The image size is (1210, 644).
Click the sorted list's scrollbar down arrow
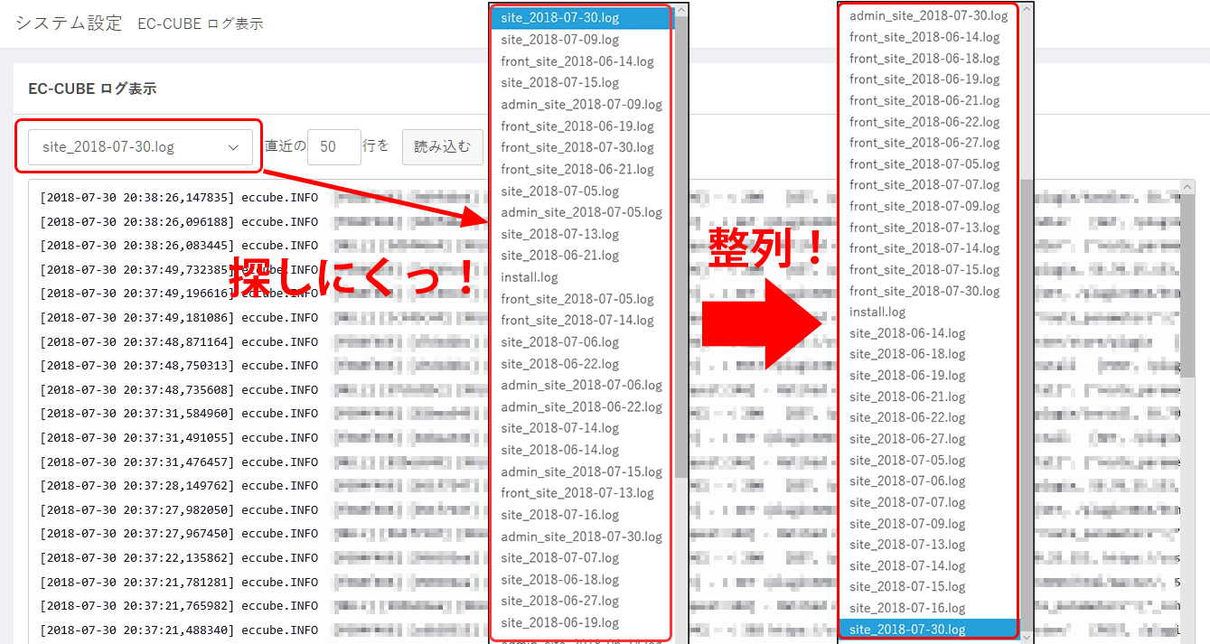(x=1027, y=636)
